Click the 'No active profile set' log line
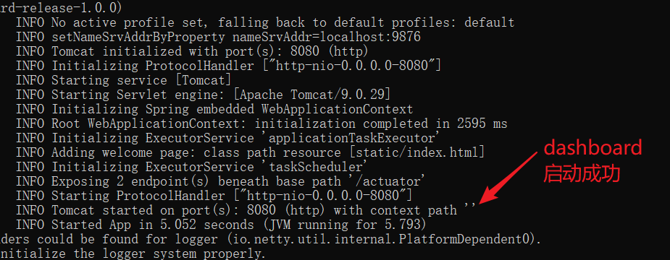 point(265,22)
